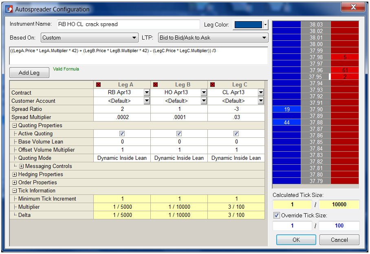Viewport: 370px width, 254px height.
Task: Click the Cancel button
Action: pyautogui.click(x=339, y=240)
